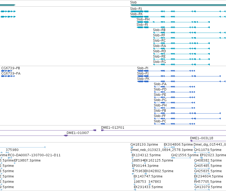Viewport: 226px width, 191px height.
Task: Click the Slob-PE protein label
Action: (x=160, y=95)
